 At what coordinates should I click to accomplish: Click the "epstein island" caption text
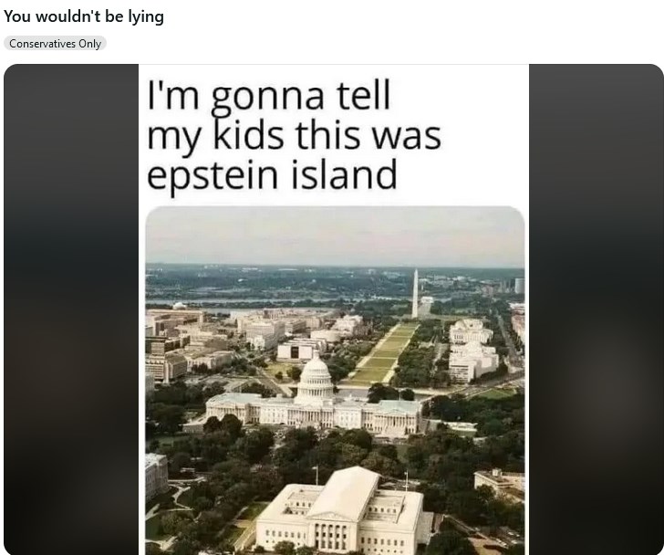[x=272, y=174]
